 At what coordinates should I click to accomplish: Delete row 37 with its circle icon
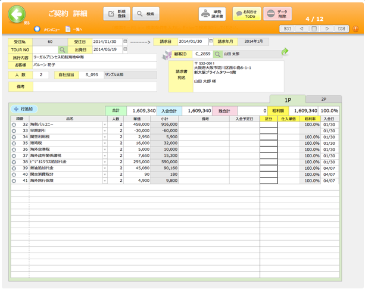[14, 156]
